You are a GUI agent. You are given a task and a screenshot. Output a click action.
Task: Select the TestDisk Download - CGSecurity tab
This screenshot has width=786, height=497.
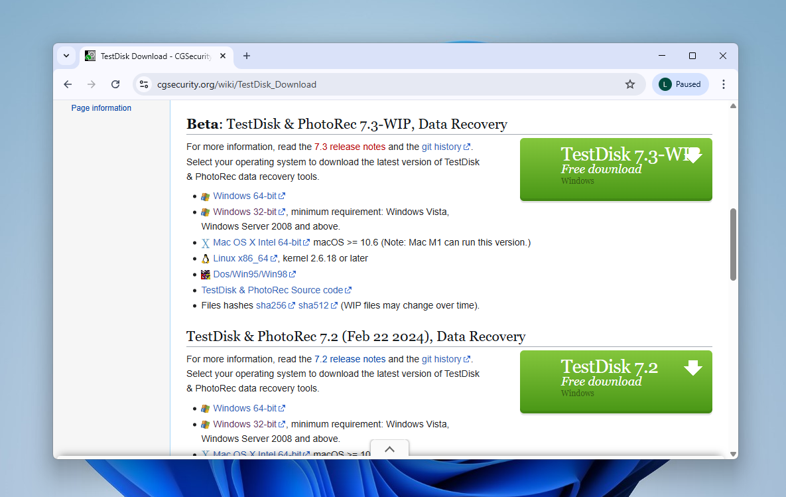pos(155,56)
